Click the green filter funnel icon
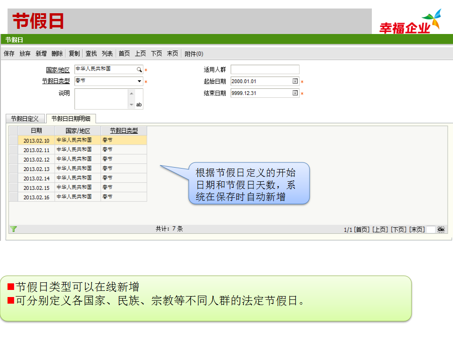 14,229
